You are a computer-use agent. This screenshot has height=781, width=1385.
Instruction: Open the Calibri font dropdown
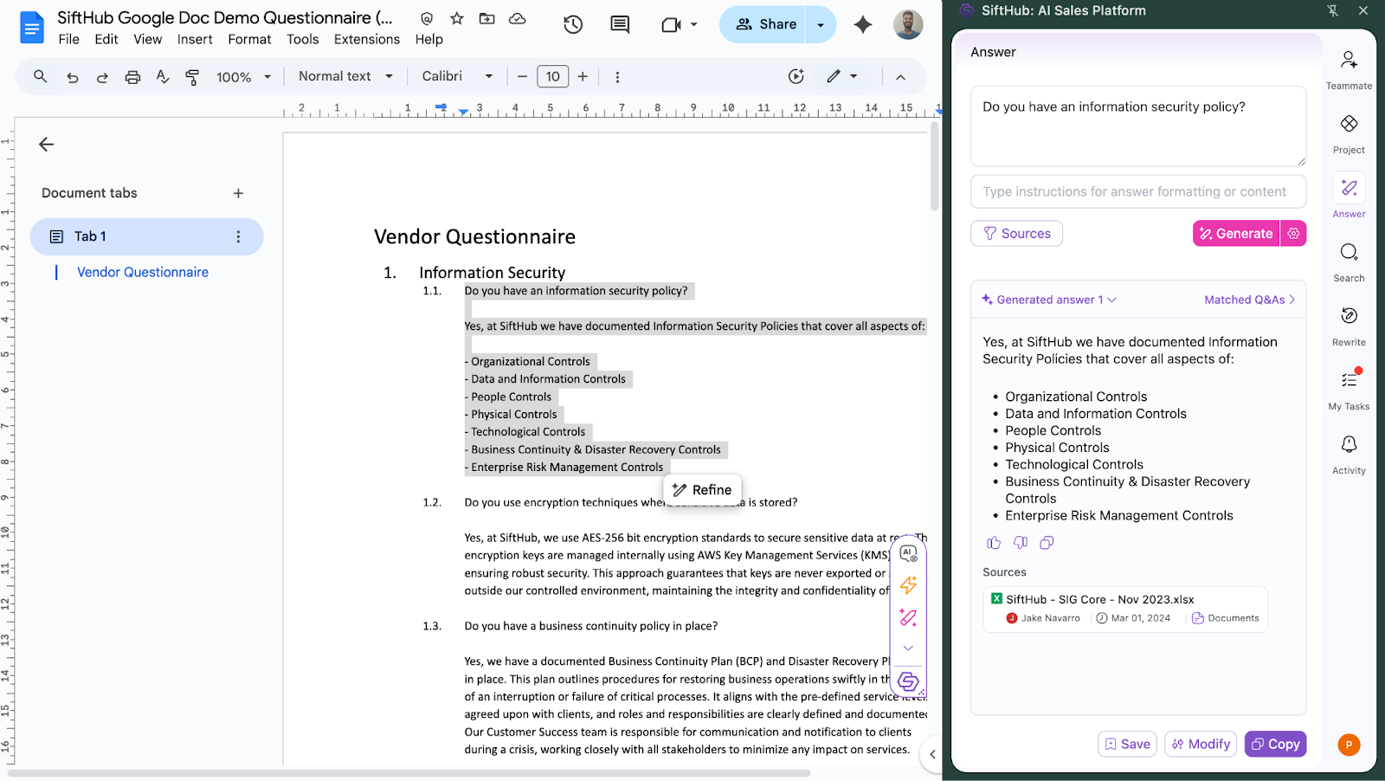pos(456,76)
